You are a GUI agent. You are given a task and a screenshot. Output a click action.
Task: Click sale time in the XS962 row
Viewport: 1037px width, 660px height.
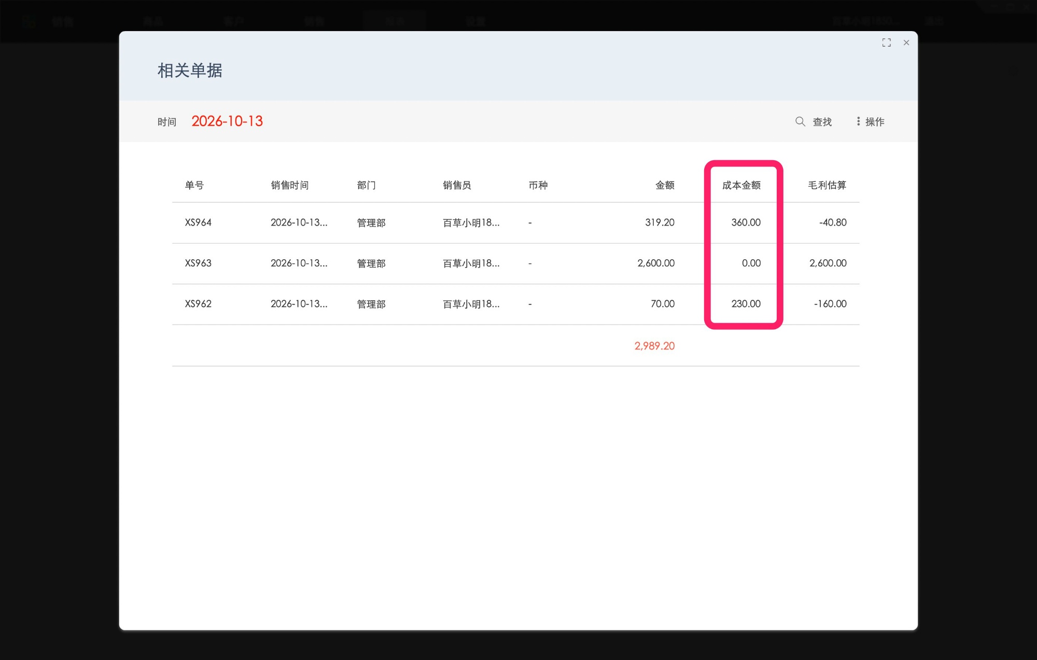pyautogui.click(x=299, y=304)
